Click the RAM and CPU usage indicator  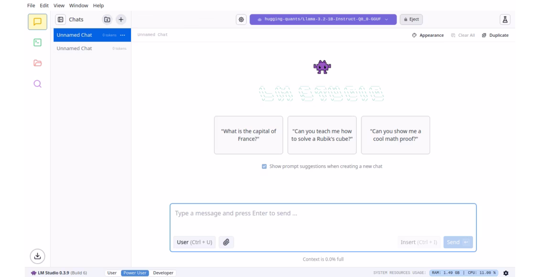click(464, 273)
